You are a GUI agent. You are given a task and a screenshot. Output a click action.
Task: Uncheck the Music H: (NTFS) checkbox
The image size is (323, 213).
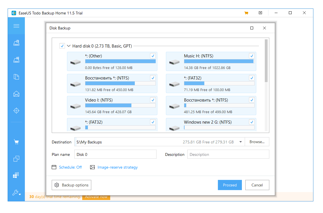[252, 56]
